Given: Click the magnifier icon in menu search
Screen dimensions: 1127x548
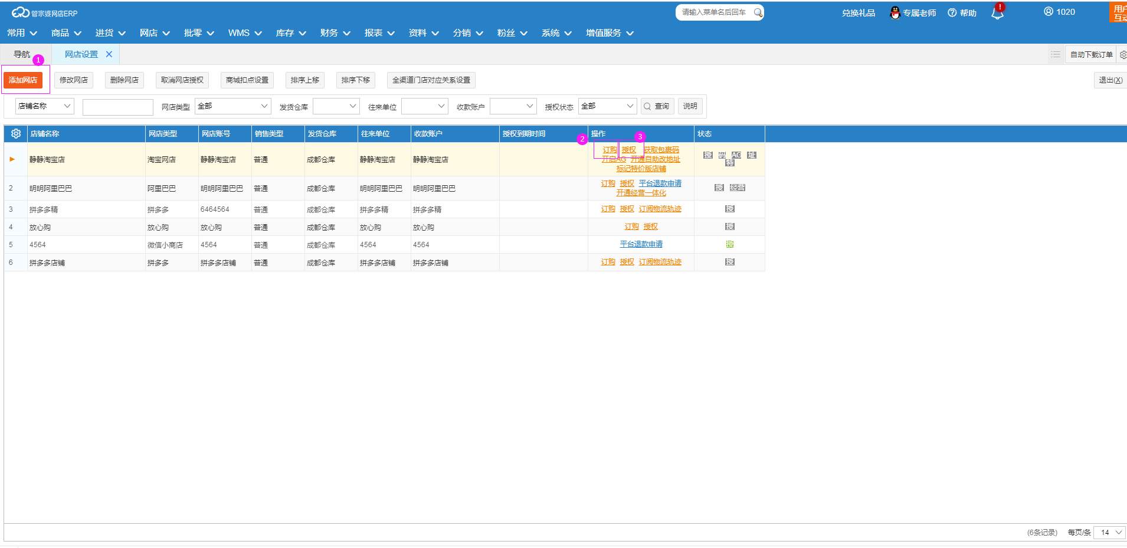Looking at the screenshot, I should point(758,12).
